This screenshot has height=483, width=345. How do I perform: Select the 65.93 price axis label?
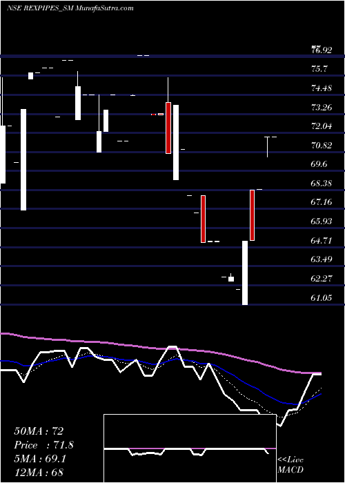point(322,221)
